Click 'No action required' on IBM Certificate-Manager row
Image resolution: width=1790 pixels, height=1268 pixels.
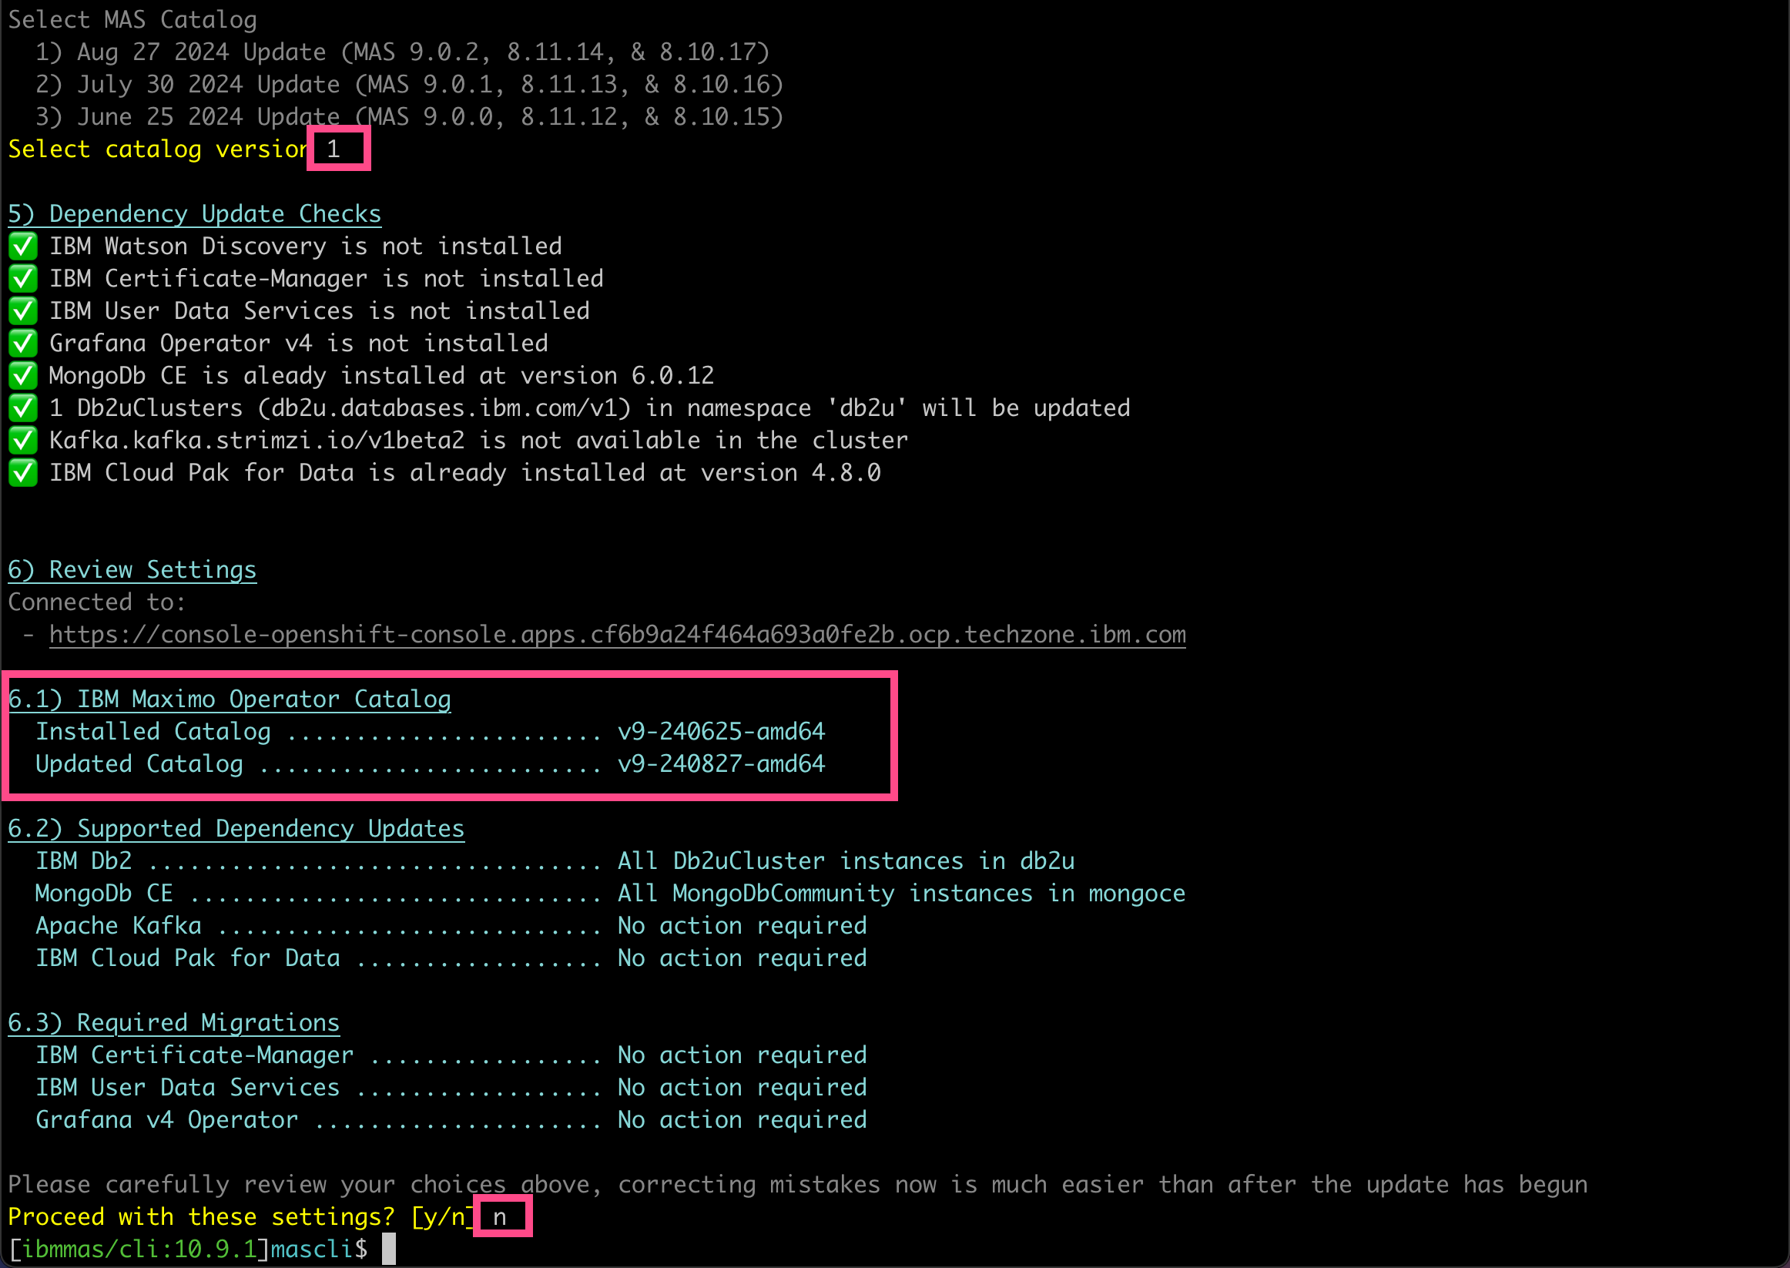point(742,1055)
